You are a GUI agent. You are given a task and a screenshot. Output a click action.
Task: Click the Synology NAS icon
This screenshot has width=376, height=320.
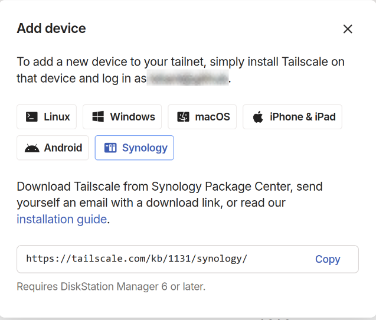[110, 148]
